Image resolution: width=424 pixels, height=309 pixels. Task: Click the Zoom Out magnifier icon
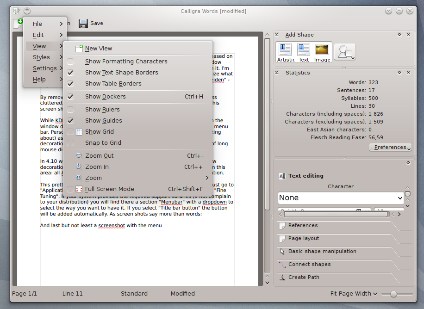click(79, 155)
